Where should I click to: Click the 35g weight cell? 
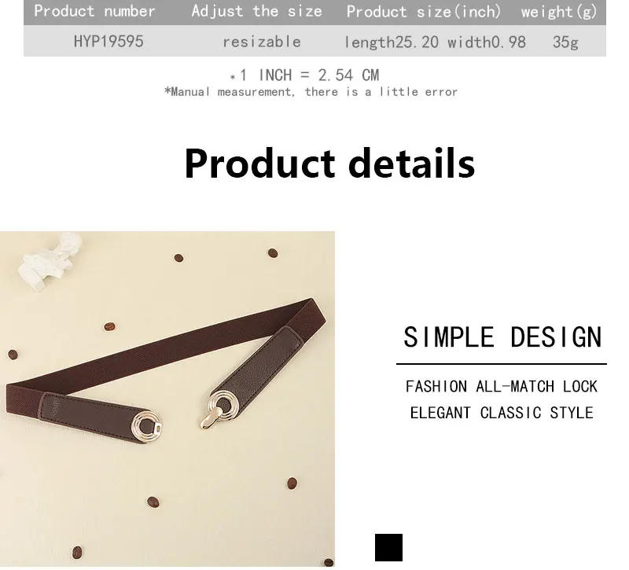565,42
